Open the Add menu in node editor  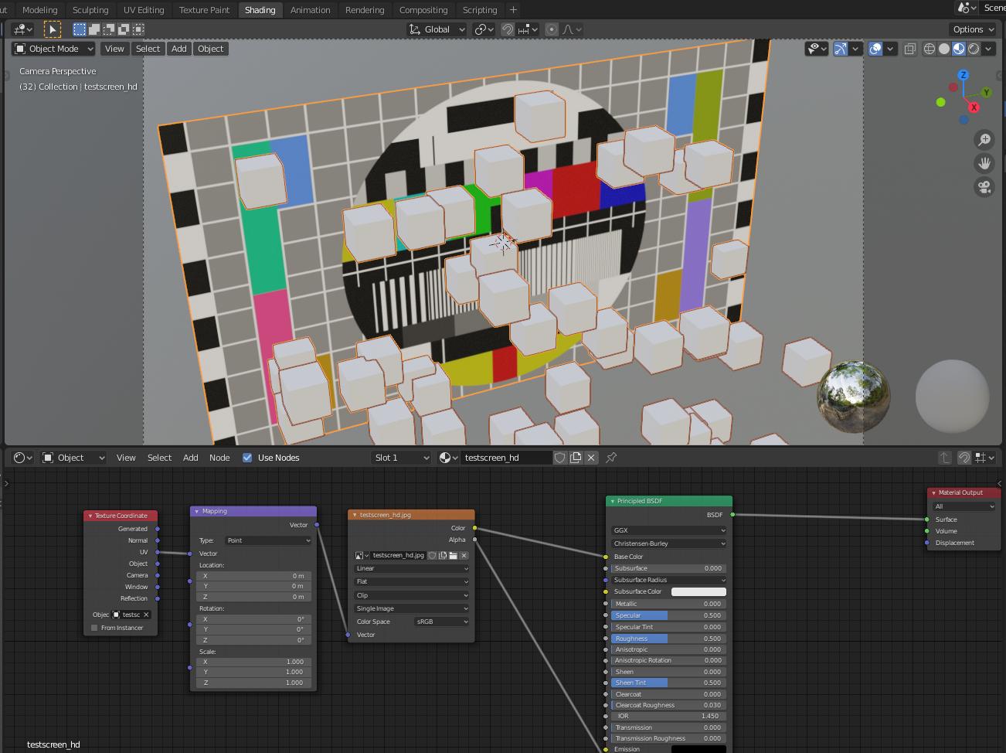[190, 458]
